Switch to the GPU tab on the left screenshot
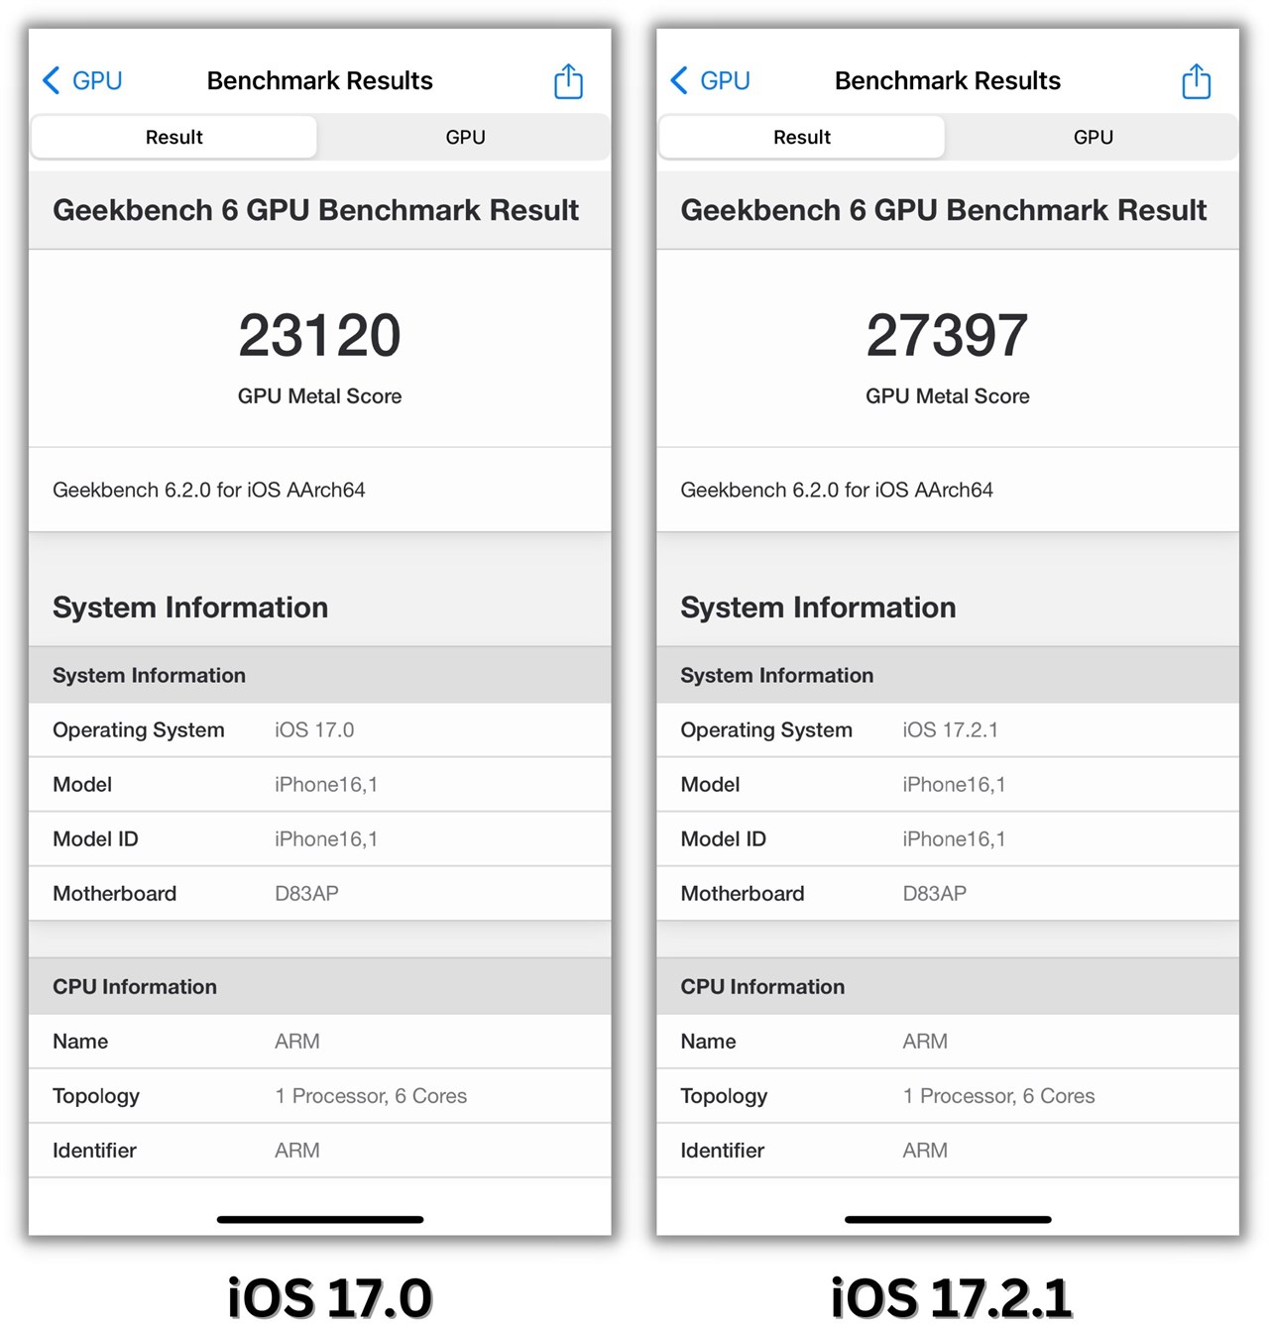This screenshot has width=1269, height=1328. tap(465, 137)
